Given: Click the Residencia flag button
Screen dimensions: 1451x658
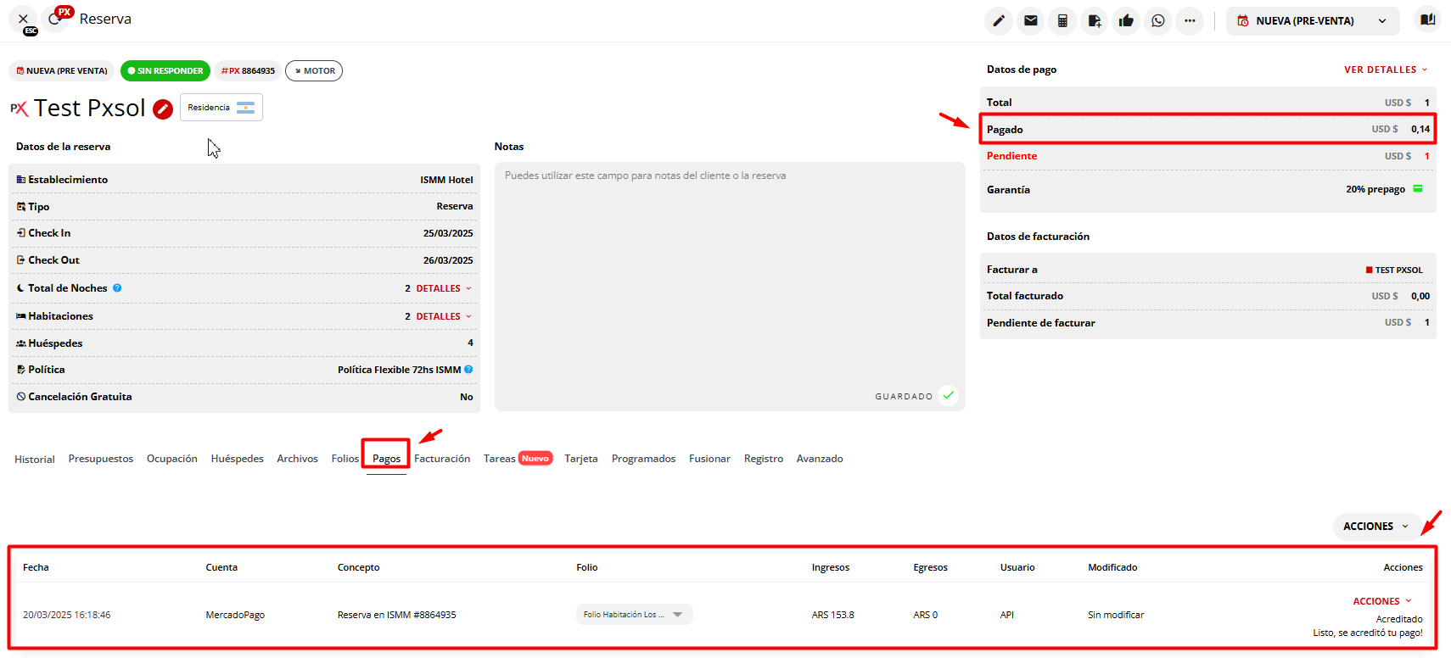Looking at the screenshot, I should [x=221, y=108].
